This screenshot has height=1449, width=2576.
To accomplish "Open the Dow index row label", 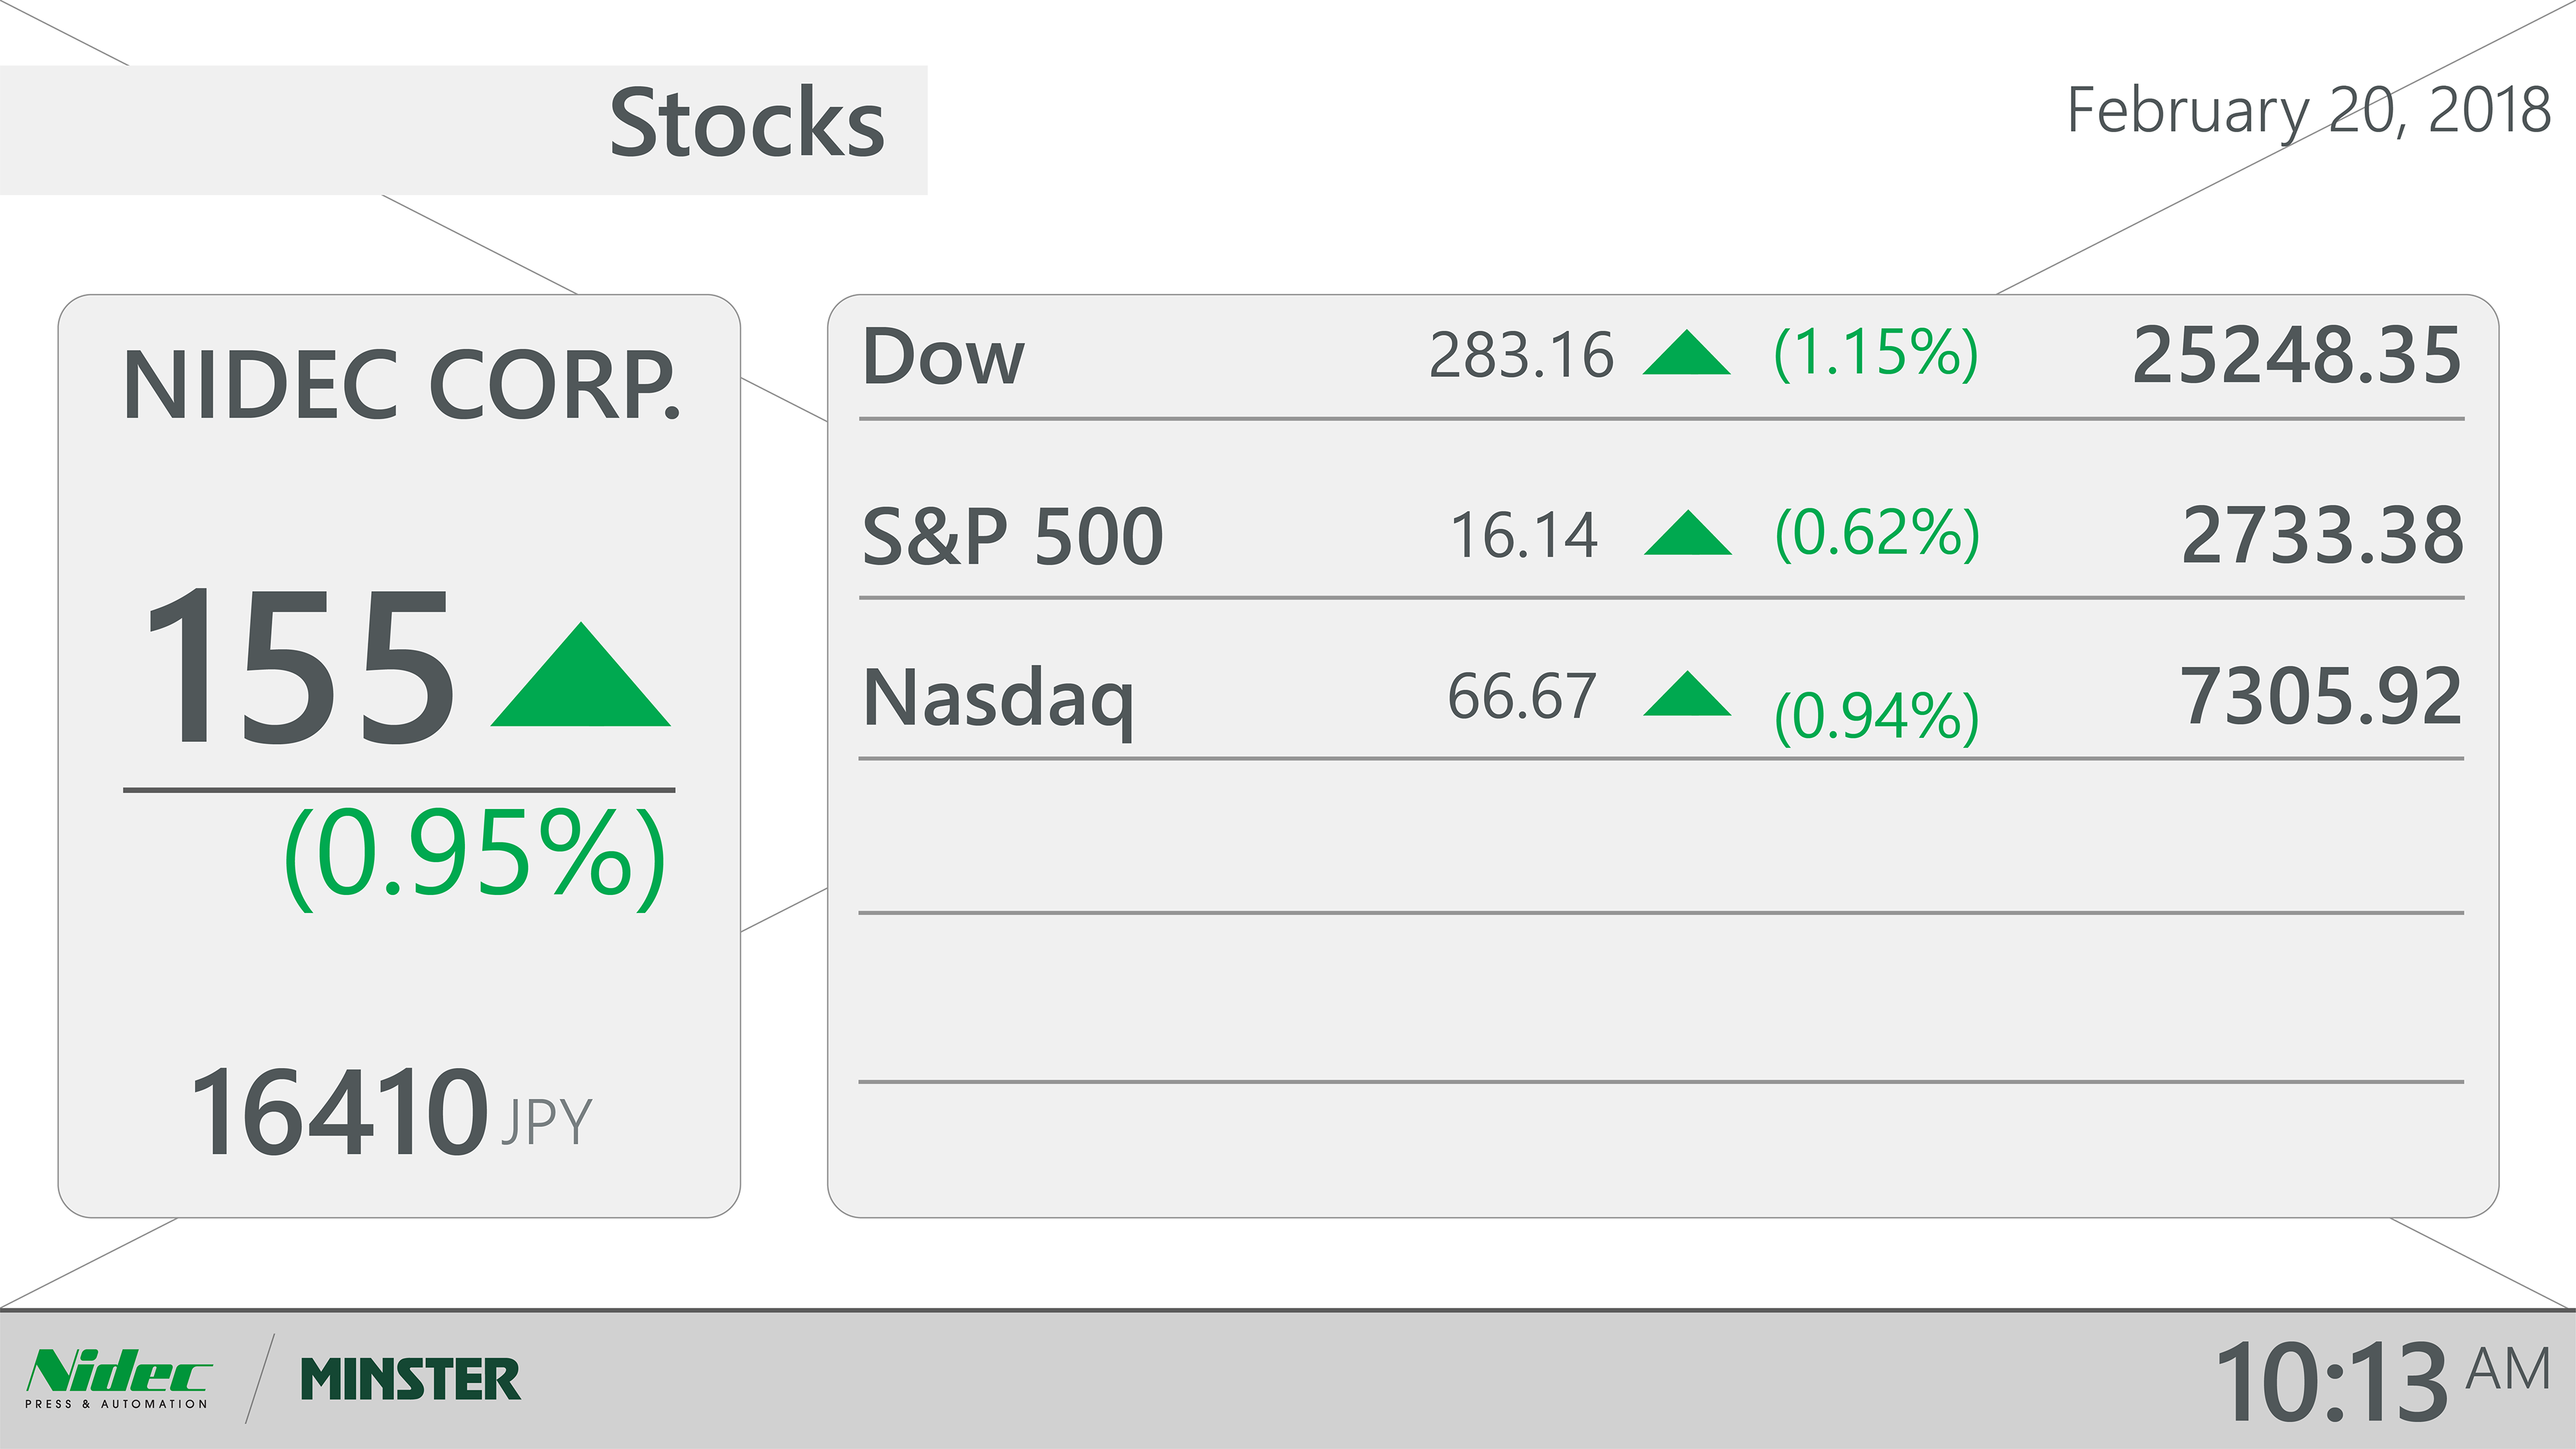I will 943,356.
